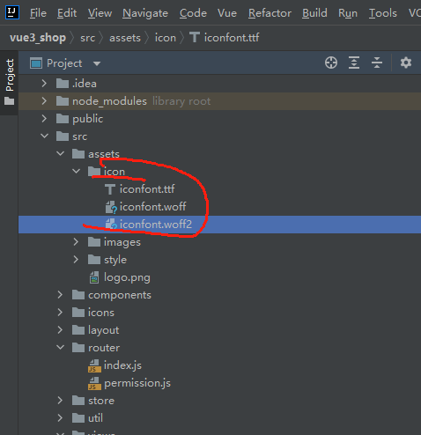
Task: Click assets in the breadcrumb path
Action: (x=125, y=38)
